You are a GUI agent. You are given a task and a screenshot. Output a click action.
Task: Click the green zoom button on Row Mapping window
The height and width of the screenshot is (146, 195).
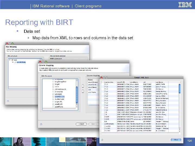click(x=12, y=44)
